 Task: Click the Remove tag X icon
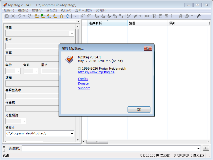click(x=13, y=16)
